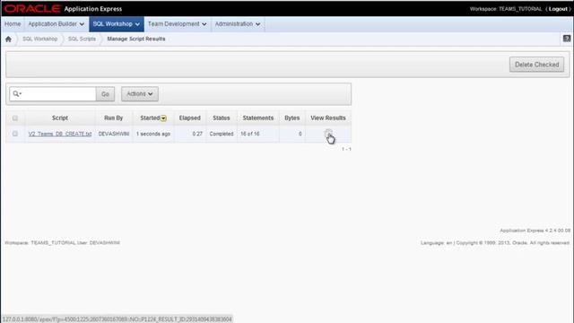
Task: Navigate to SQL Scripts breadcrumb
Action: point(82,39)
